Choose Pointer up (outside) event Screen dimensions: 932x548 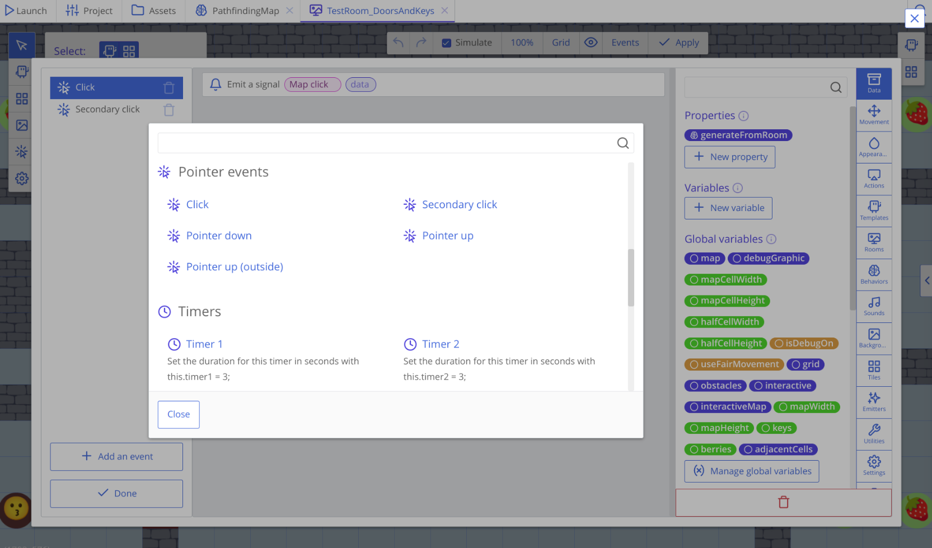225,267
